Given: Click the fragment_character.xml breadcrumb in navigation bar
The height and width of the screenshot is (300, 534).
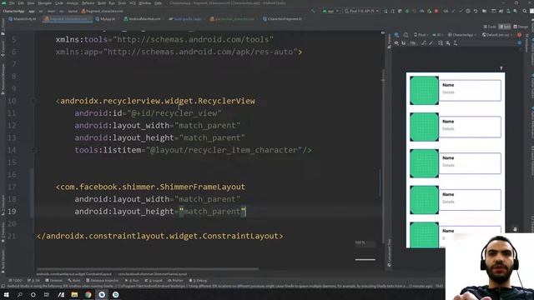Looking at the screenshot, I should tap(102, 11).
